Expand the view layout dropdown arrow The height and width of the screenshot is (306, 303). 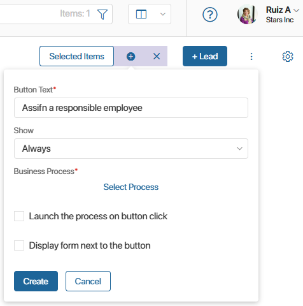click(x=163, y=14)
